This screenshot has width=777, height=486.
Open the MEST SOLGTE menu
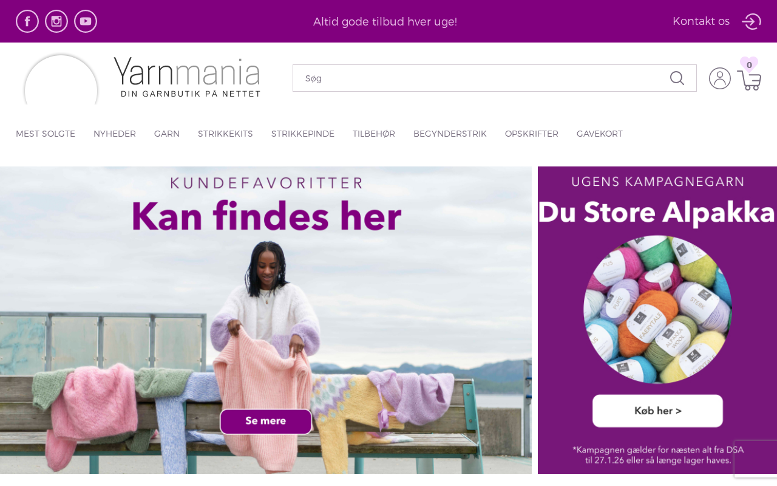tap(46, 134)
